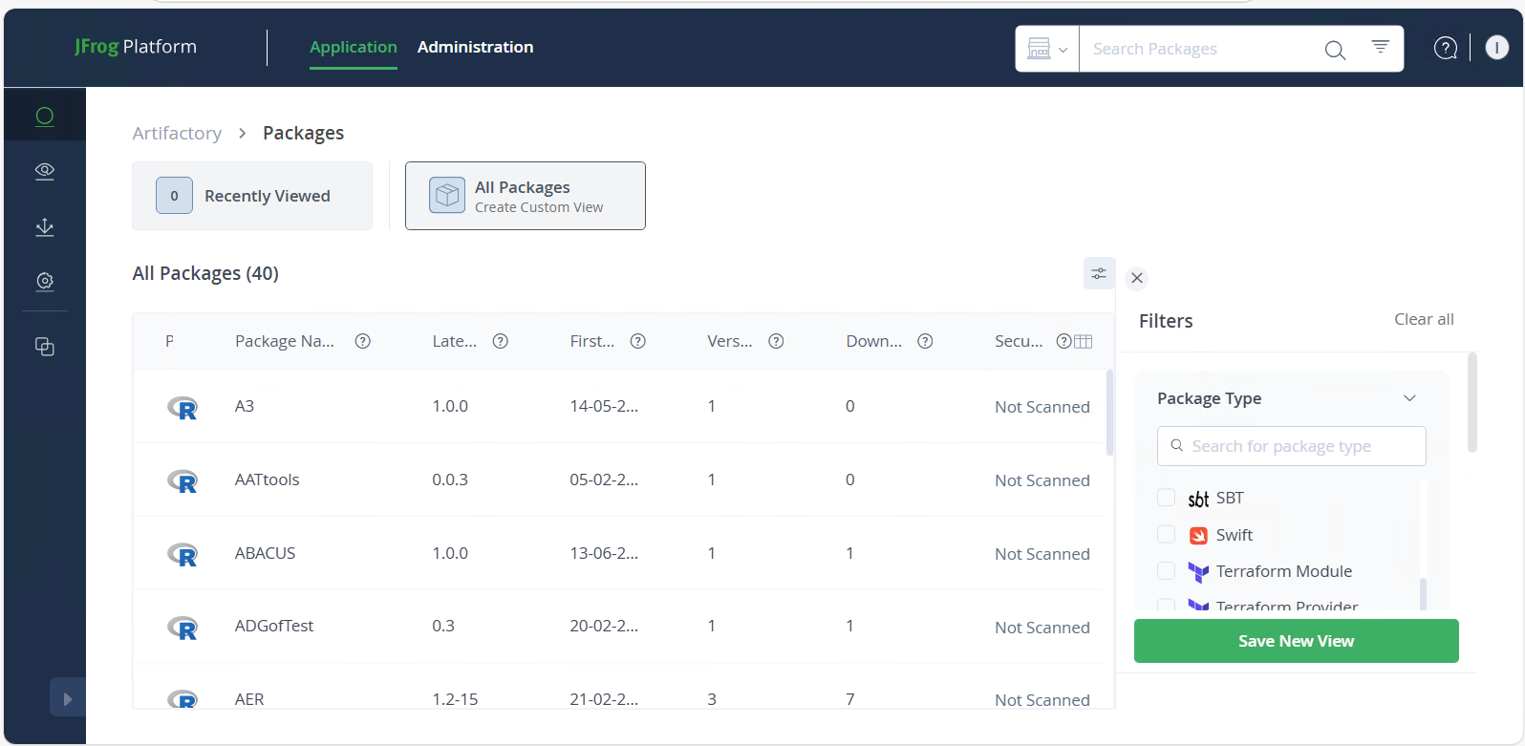The width and height of the screenshot is (1525, 746).
Task: Toggle the filters panel icon
Action: tap(1099, 273)
